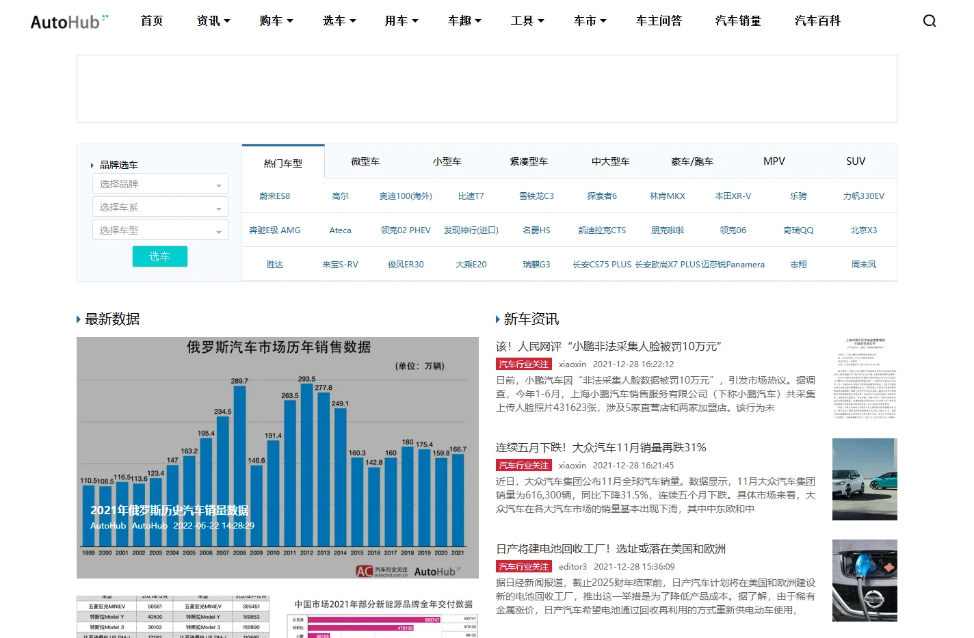Expand the 车市 dropdown menu

tap(590, 21)
